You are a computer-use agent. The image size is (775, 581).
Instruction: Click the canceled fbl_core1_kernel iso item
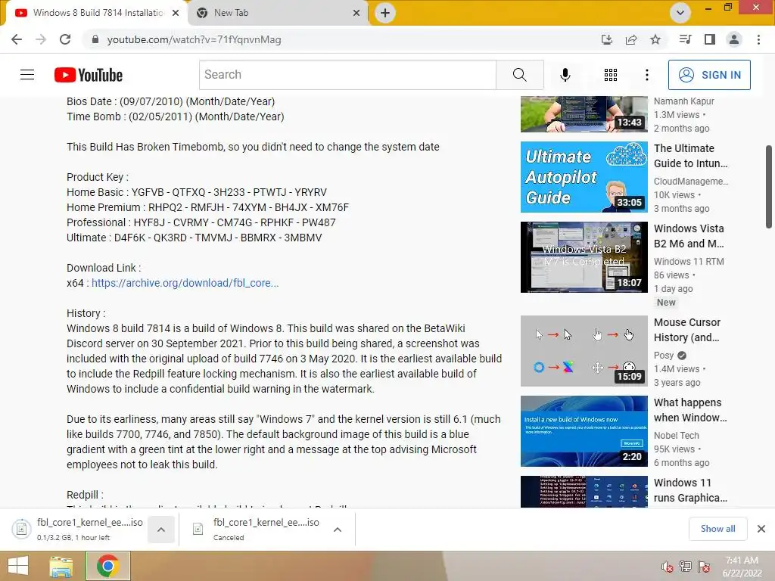click(256, 529)
